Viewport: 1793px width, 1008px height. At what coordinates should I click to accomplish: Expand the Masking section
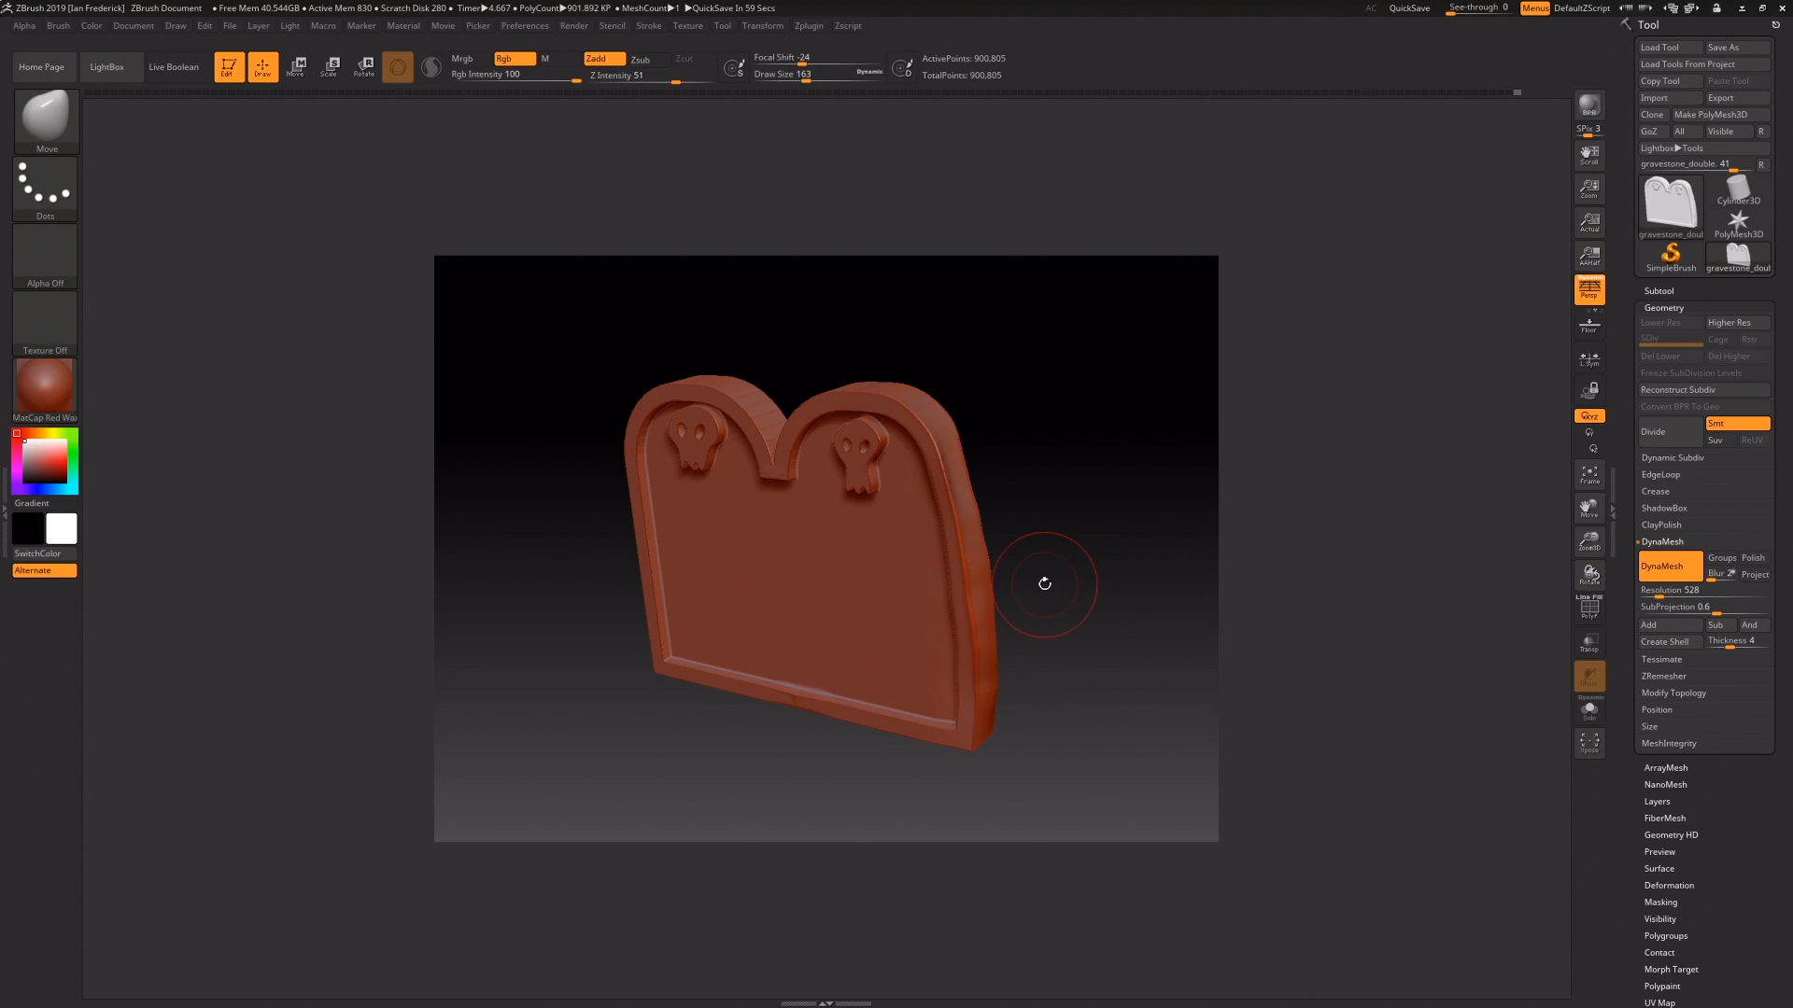1660,903
